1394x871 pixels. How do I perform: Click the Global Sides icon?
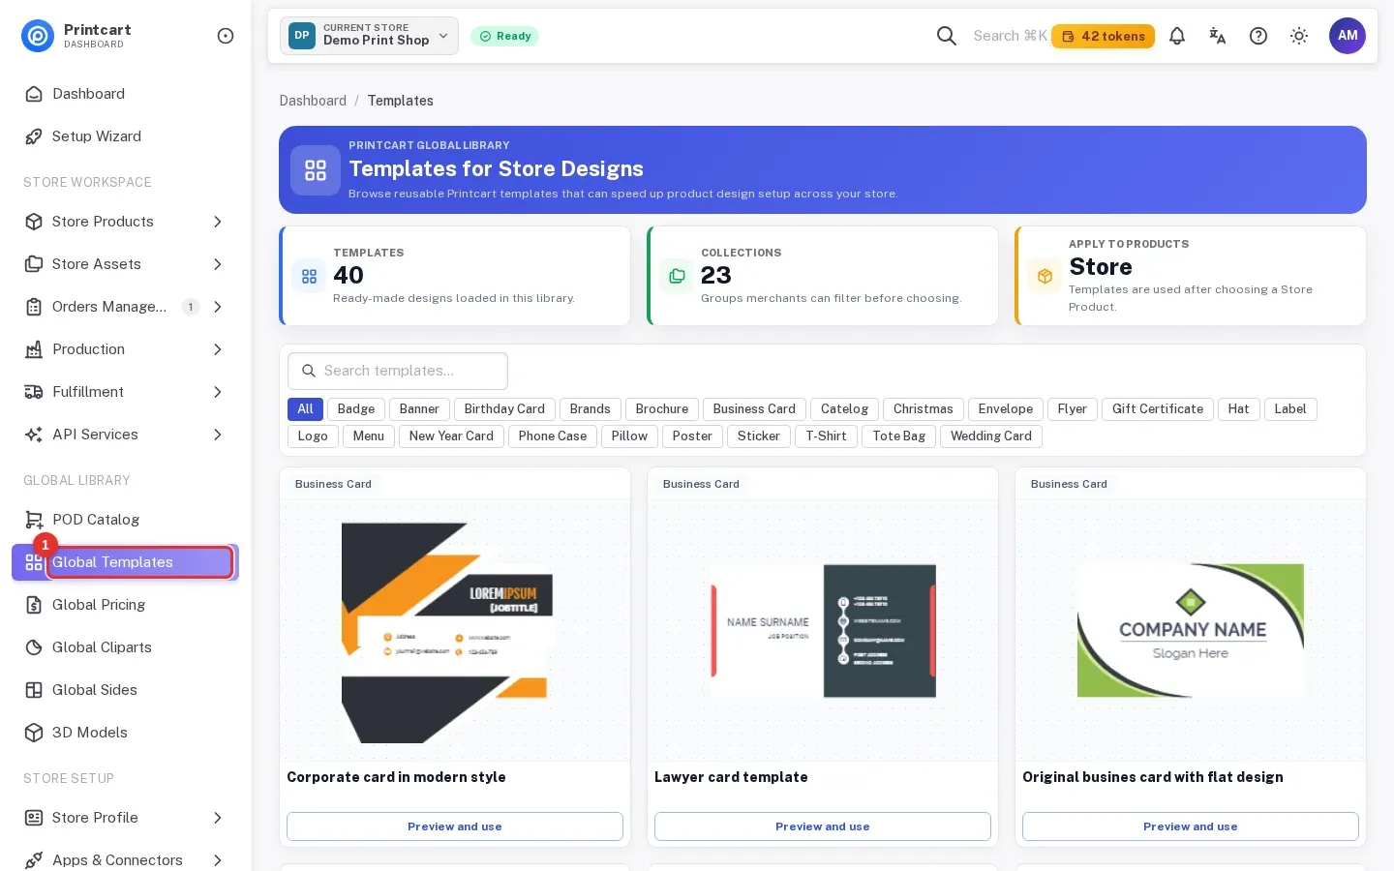(34, 690)
